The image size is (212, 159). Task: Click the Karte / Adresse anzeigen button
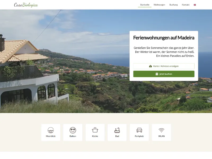point(164,66)
